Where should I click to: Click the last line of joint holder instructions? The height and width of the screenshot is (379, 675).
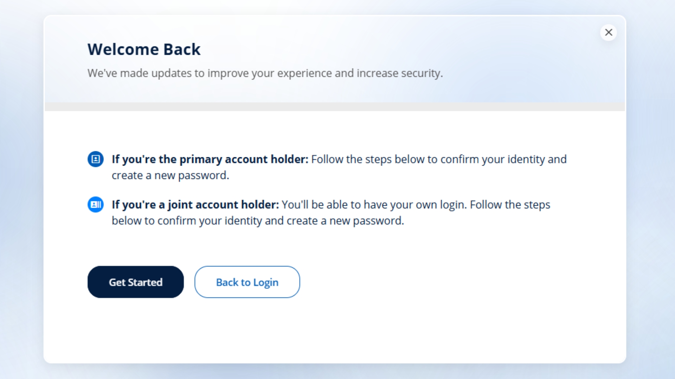pos(258,221)
